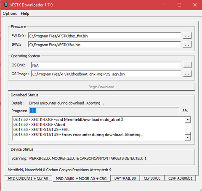Viewport: 202px width, 191px height.
Task: Click the log scroll up arrow
Action: point(188,120)
